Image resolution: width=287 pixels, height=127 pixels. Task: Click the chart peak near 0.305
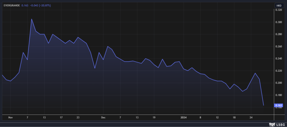(x=31, y=19)
